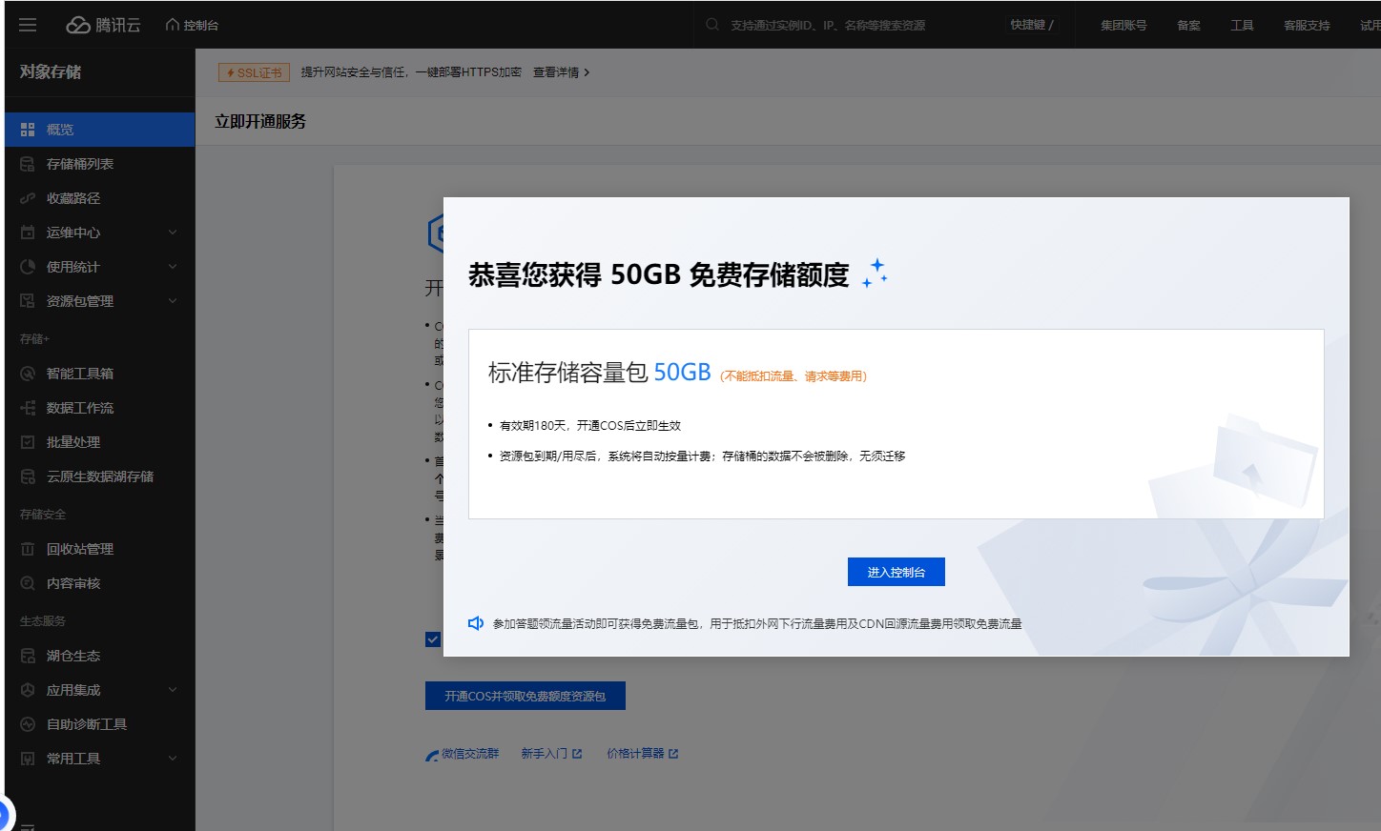Click 查看详情 text on SSL banner
Screen dimensions: 1381x831
pos(556,72)
